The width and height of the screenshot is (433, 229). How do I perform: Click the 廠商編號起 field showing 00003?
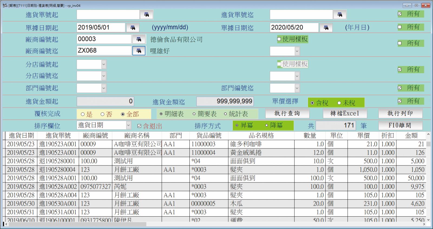click(x=104, y=39)
